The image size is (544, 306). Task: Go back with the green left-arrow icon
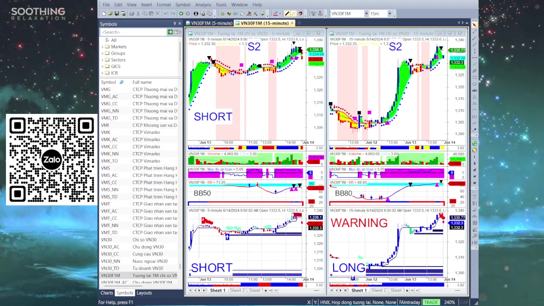tap(181, 14)
